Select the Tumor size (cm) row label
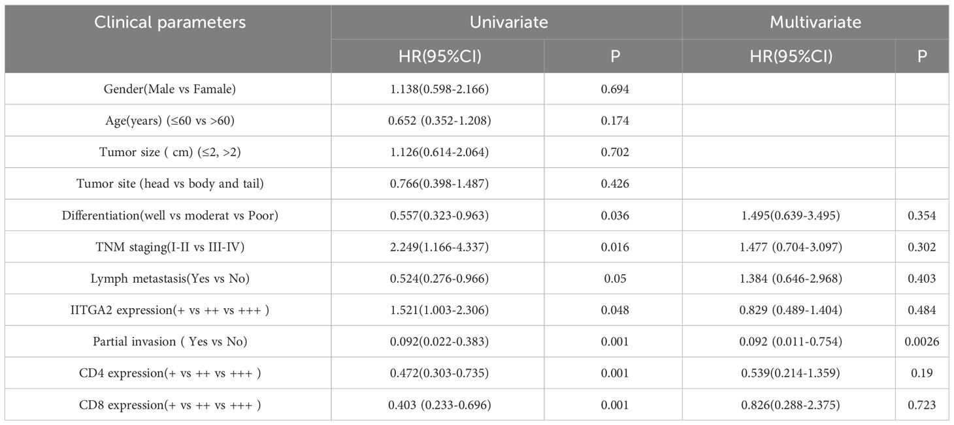Screen dimensions: 954x425 (168, 152)
